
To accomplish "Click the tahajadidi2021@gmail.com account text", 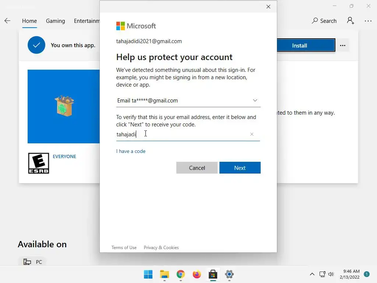I will pyautogui.click(x=149, y=41).
